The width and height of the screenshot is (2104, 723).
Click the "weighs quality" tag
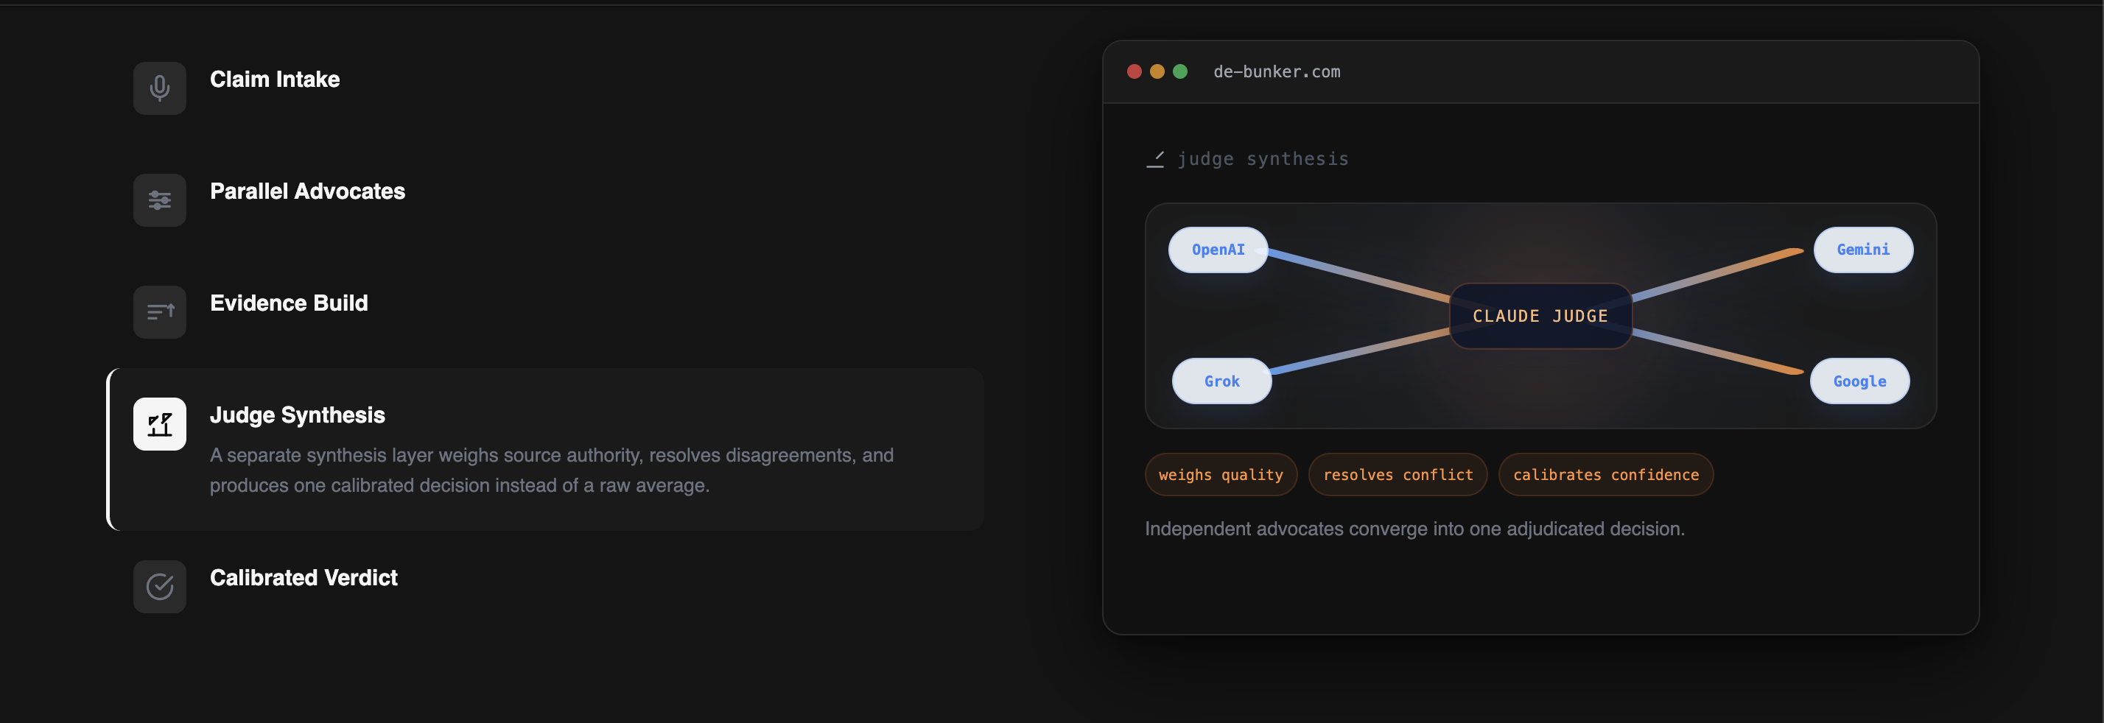tap(1220, 475)
